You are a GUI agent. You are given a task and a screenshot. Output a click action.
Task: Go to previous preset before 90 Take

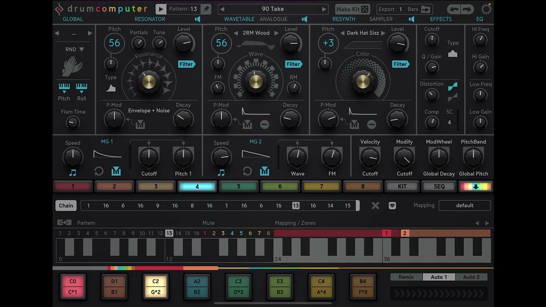coord(222,9)
